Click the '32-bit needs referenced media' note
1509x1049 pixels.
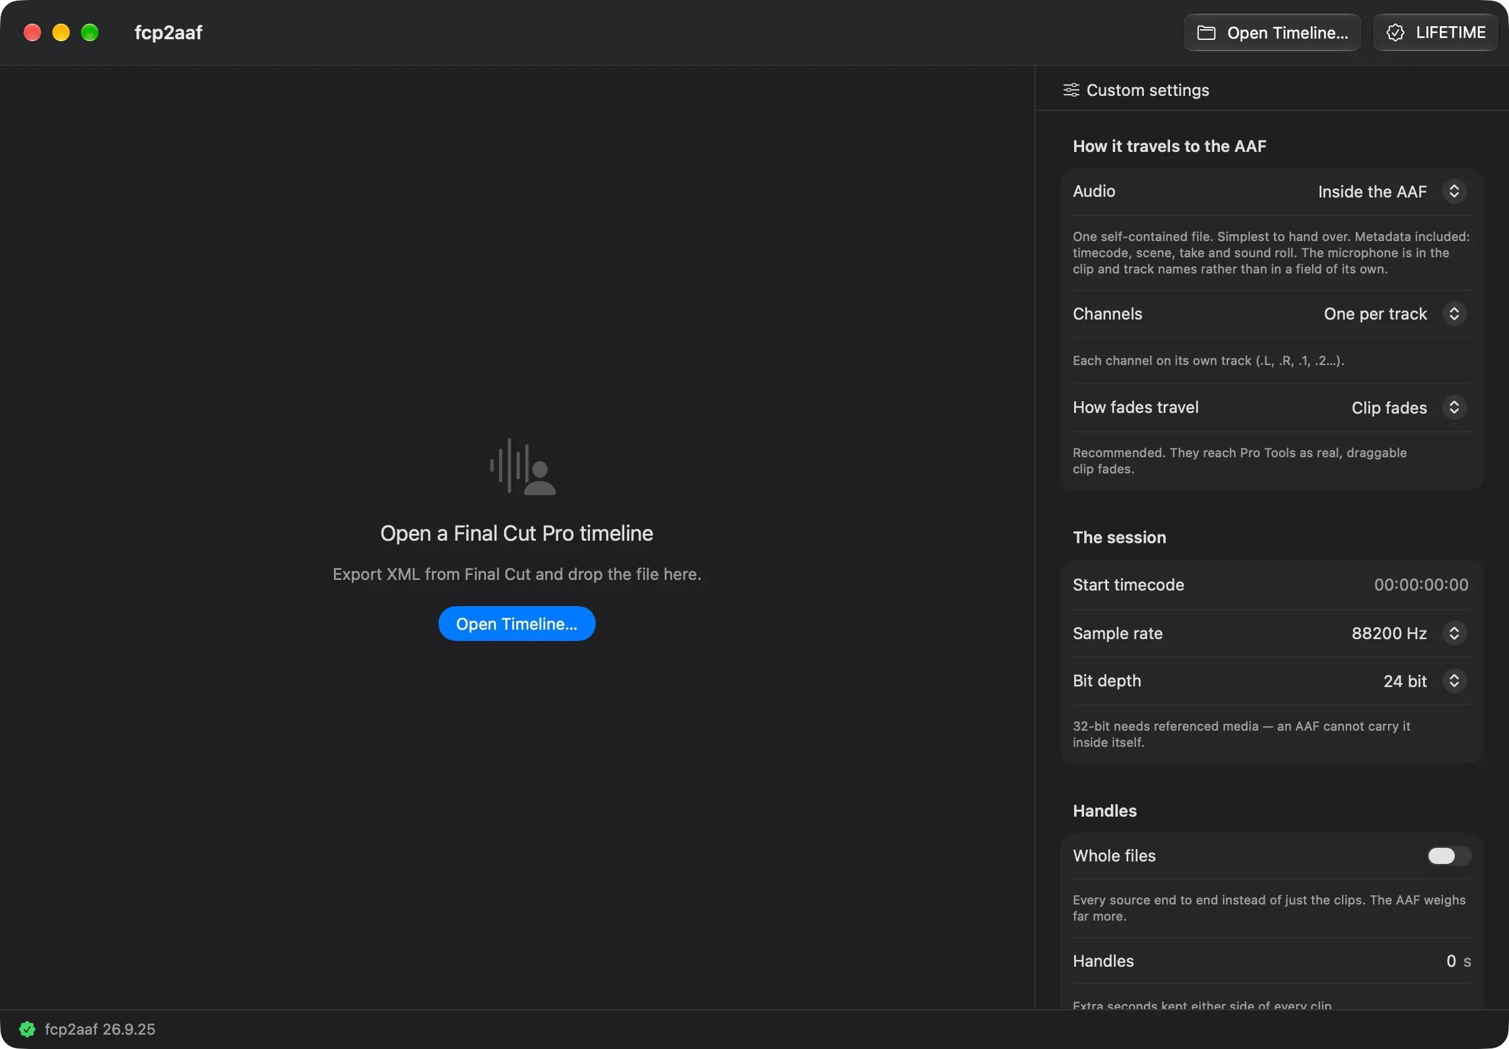pyautogui.click(x=1241, y=734)
